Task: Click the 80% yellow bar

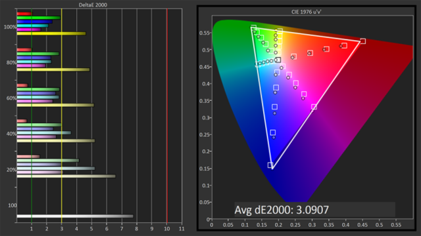Action: pos(53,69)
